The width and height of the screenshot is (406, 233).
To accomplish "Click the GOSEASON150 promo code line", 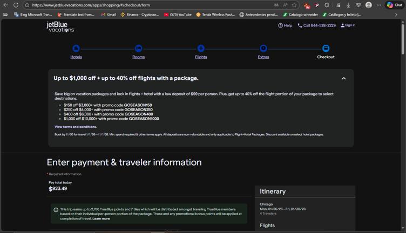I will pyautogui.click(x=108, y=105).
